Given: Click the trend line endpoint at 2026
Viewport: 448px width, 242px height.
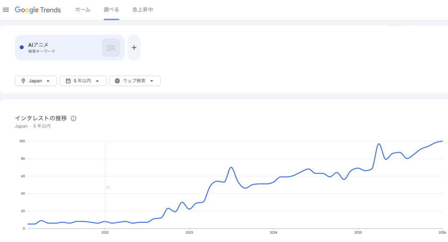Looking at the screenshot, I should click(442, 141).
